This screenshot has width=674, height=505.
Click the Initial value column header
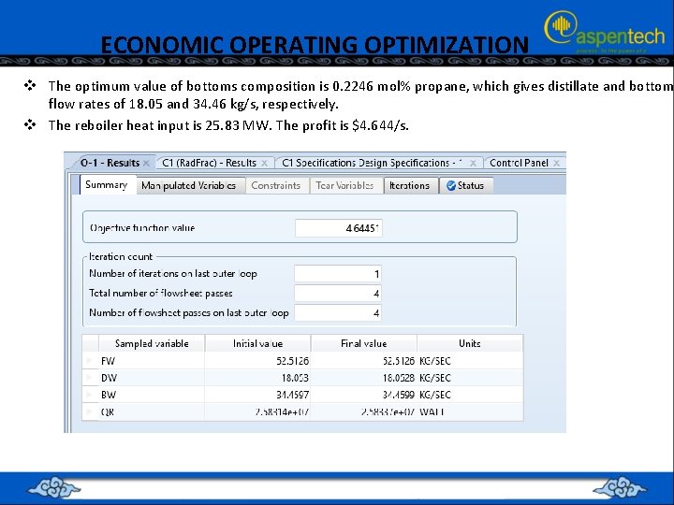[258, 343]
